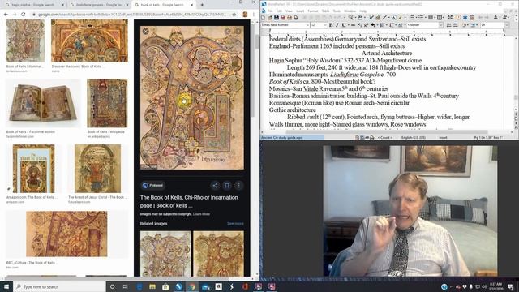Screen dimensions: 519x292
Task: Select the Amazon.com Book of Kells thumbnail
Action: [x=33, y=169]
